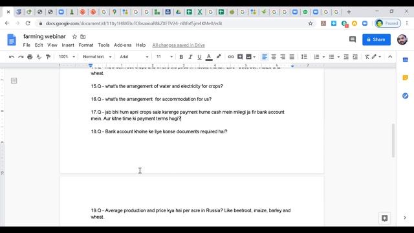The width and height of the screenshot is (414, 233).
Task: Open the font size 11 dropdown
Action: coord(164,57)
